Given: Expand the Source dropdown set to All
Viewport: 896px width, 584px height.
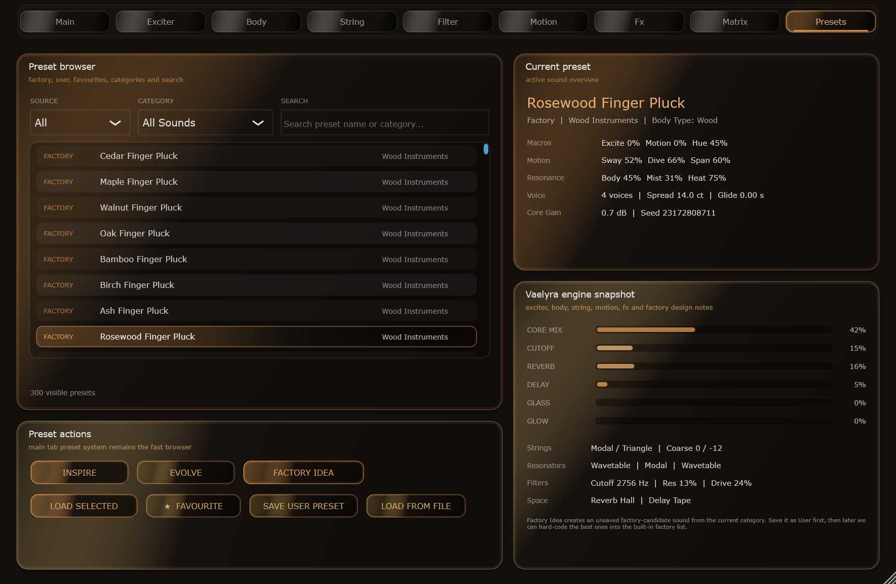Looking at the screenshot, I should pyautogui.click(x=80, y=122).
